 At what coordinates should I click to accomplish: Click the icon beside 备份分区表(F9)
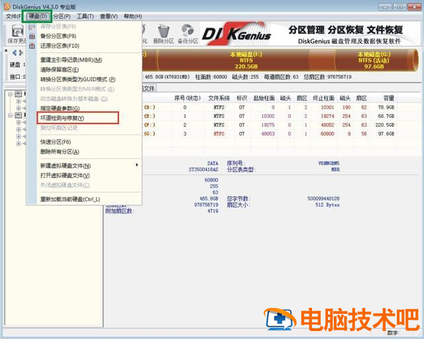(x=32, y=36)
